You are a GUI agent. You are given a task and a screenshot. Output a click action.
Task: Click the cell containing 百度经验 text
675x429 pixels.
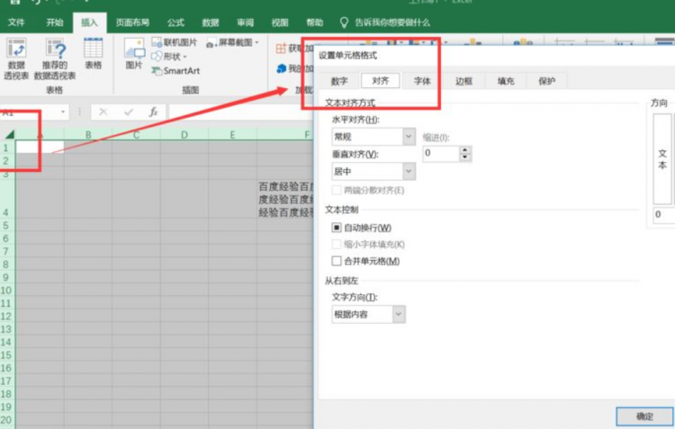point(285,200)
